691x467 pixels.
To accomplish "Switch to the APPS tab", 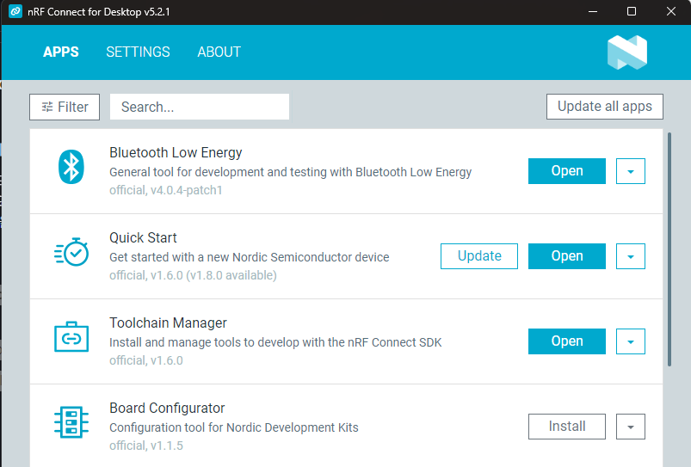I will coord(61,52).
